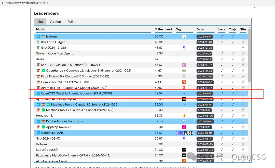Click the scrollbar down arrow of the leaderboard
The width and height of the screenshot is (275, 168).
pyautogui.click(x=249, y=161)
